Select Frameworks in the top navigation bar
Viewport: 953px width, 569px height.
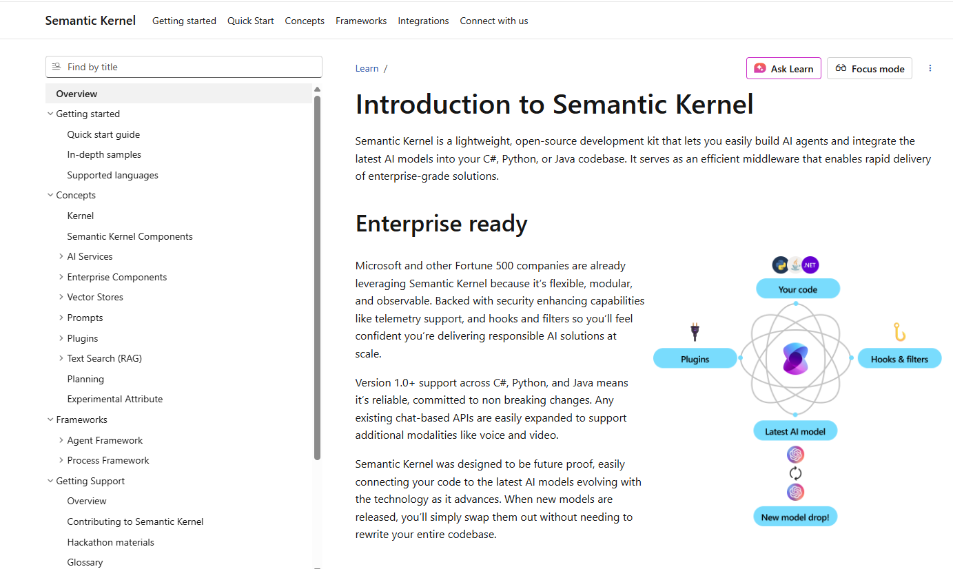point(361,21)
